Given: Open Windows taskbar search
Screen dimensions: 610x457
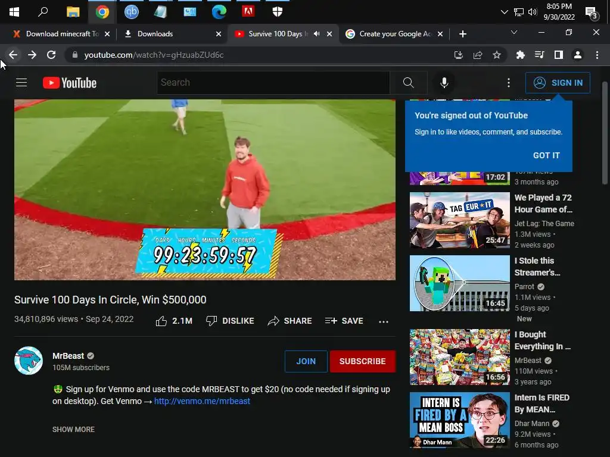Looking at the screenshot, I should click(43, 12).
